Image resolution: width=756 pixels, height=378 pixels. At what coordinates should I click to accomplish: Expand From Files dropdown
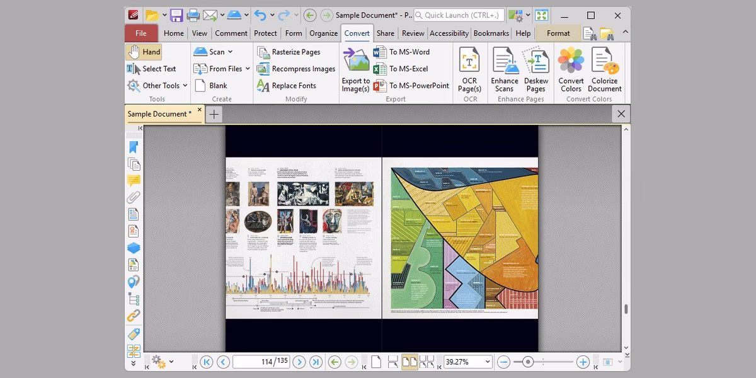248,69
